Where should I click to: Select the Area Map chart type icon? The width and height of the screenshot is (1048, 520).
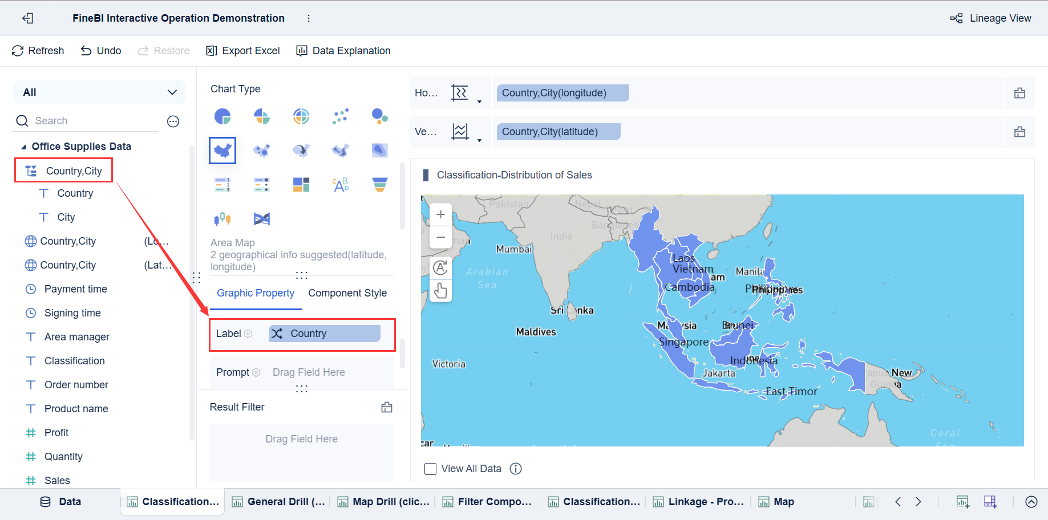tap(222, 151)
